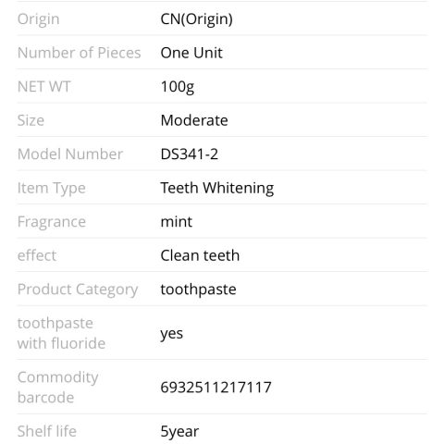Select the 5year shelf life value
Image resolution: width=444 pixels, height=444 pixels.
click(x=179, y=432)
